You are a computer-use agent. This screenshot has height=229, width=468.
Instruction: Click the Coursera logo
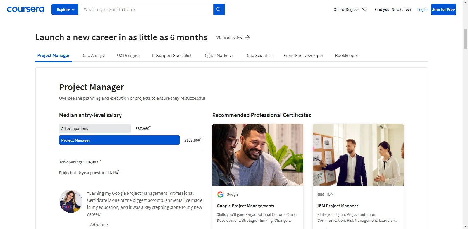click(x=25, y=9)
